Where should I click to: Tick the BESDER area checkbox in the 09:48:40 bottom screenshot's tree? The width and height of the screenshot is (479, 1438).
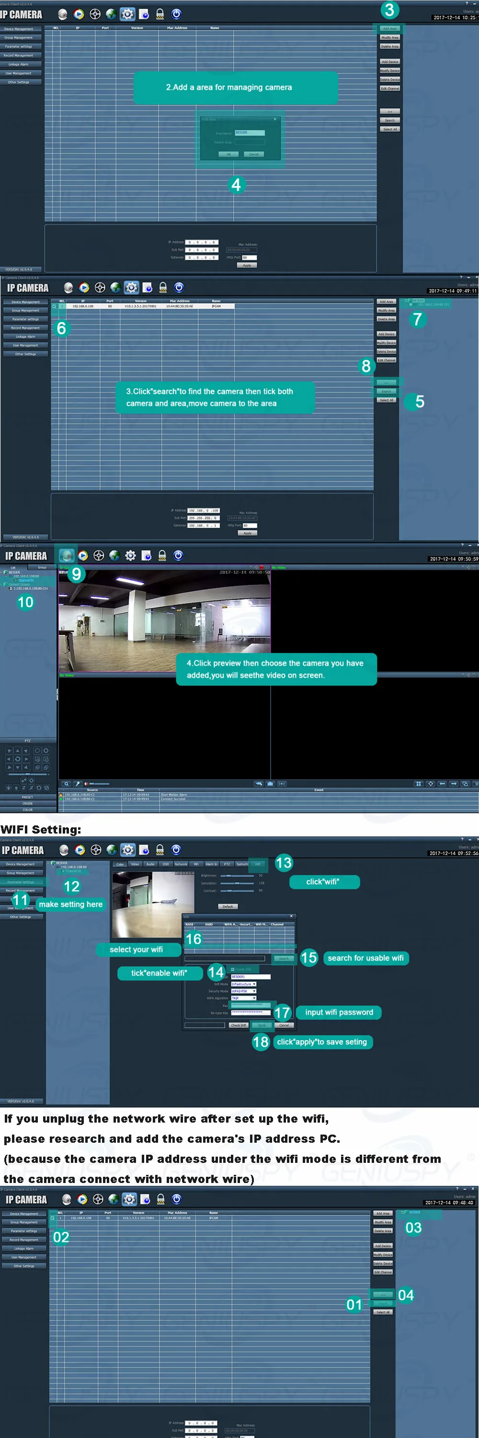pyautogui.click(x=403, y=1213)
